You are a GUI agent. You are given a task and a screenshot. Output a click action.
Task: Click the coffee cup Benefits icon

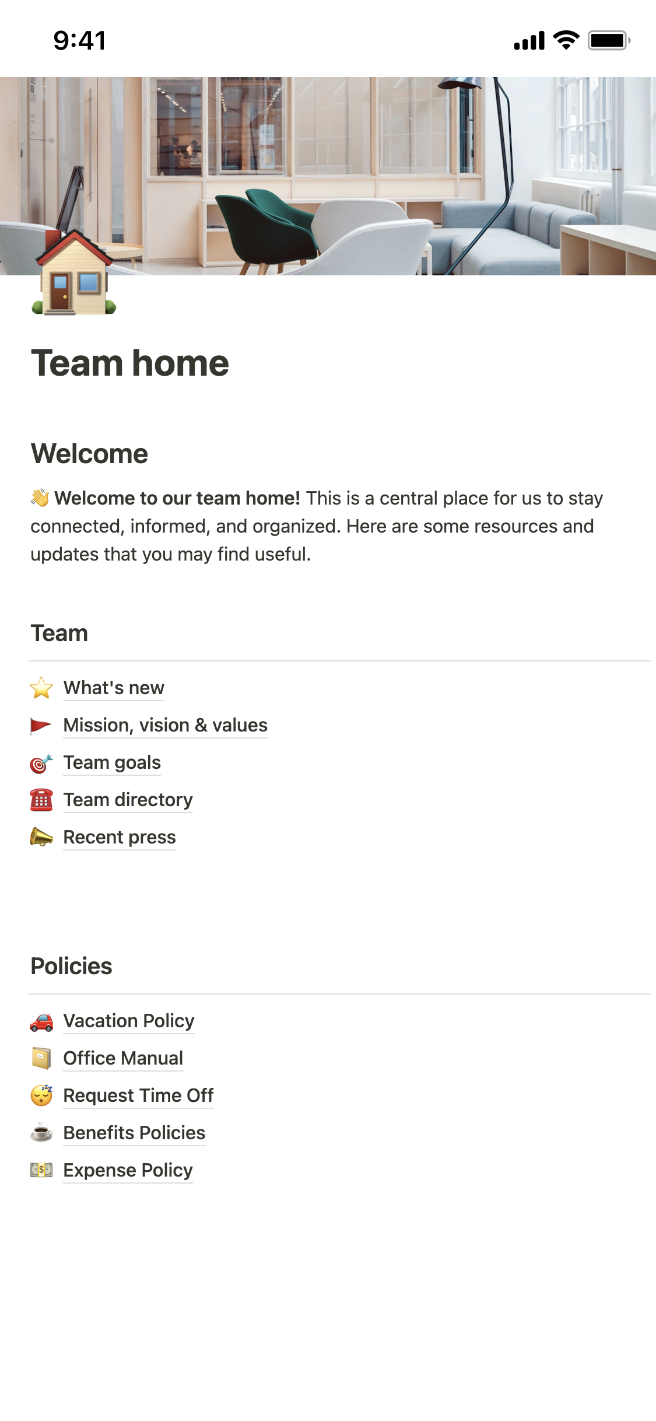coord(41,1133)
